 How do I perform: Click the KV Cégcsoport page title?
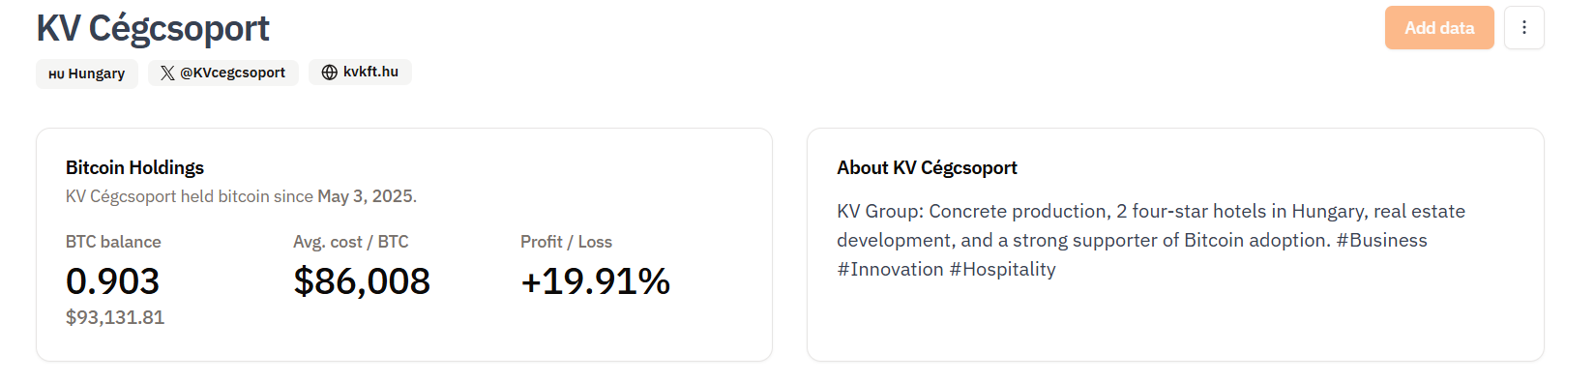(153, 28)
